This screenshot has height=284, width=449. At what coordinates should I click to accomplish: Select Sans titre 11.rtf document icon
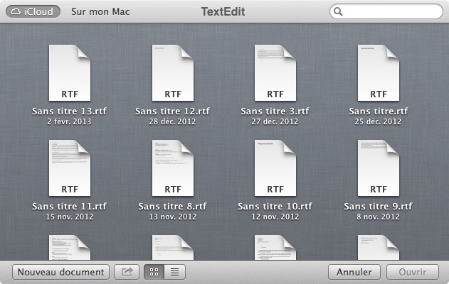coord(70,168)
